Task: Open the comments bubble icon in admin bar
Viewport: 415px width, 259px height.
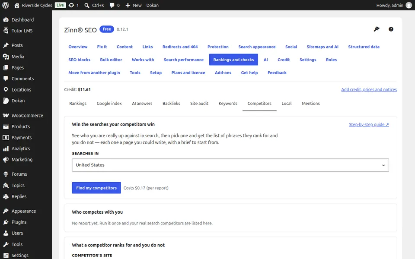Action: pos(112,5)
